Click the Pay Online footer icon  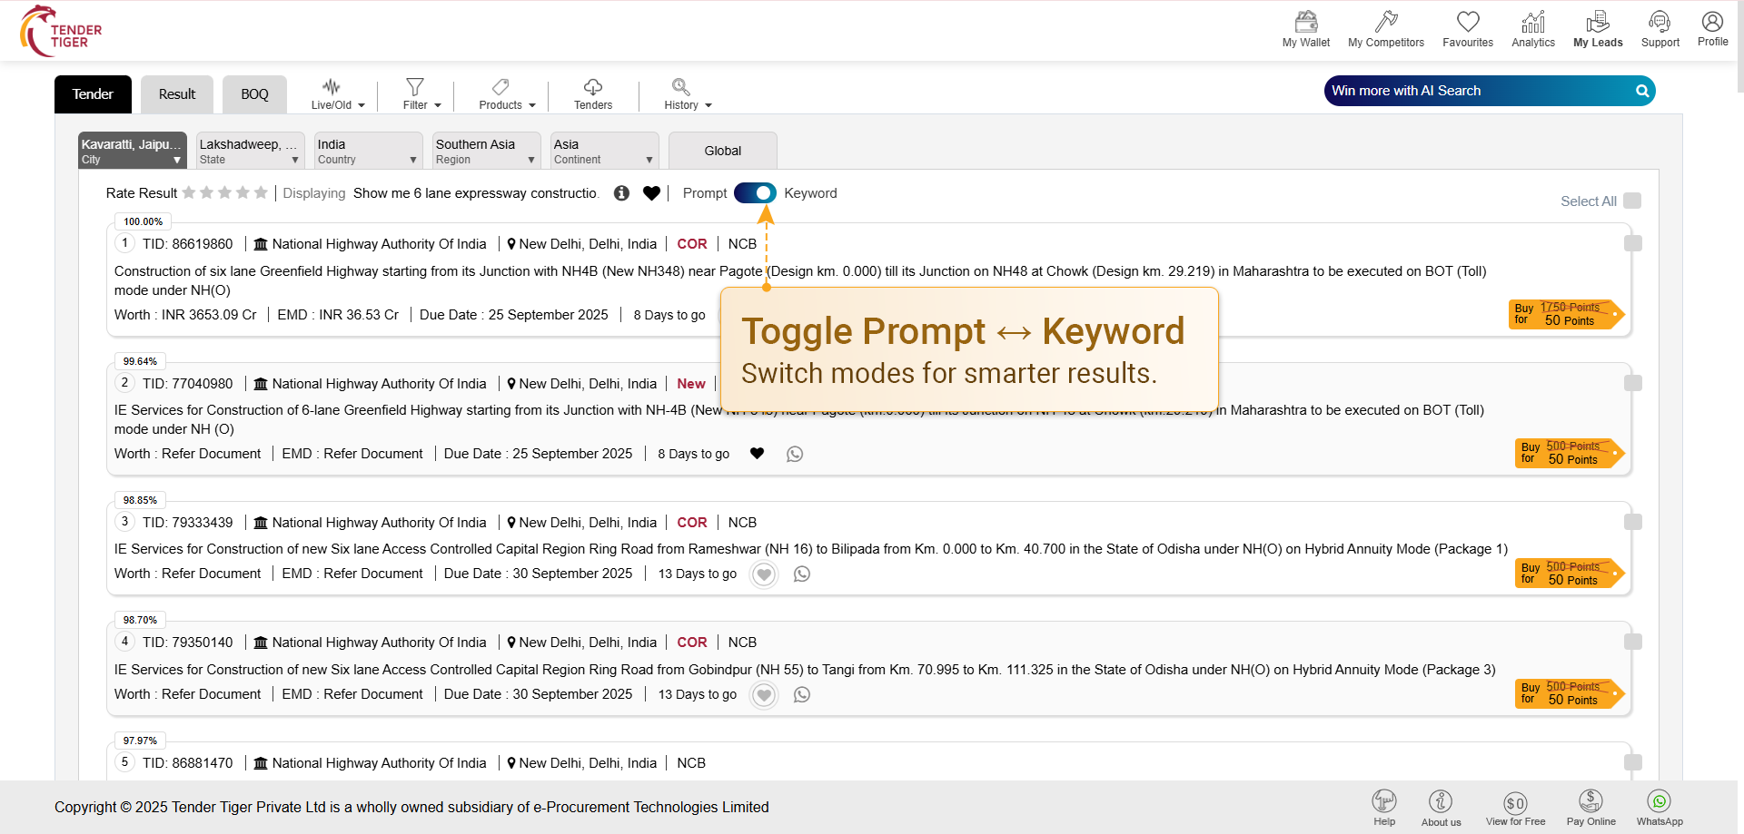1590,801
